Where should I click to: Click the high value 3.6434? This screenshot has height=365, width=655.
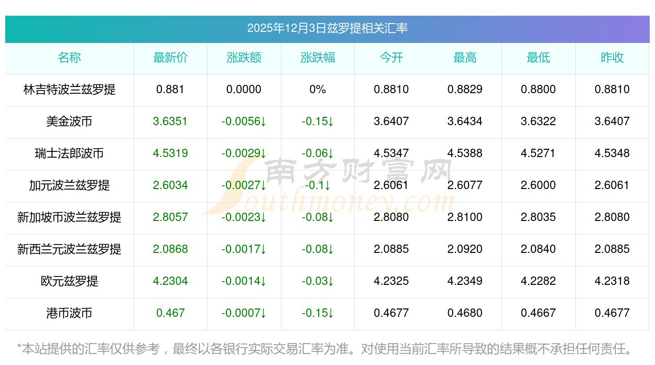pos(465,121)
